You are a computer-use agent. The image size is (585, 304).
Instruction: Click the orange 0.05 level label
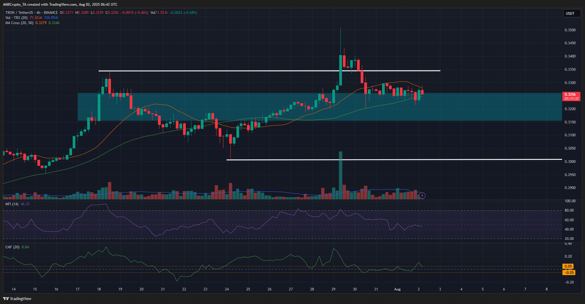pos(568,266)
